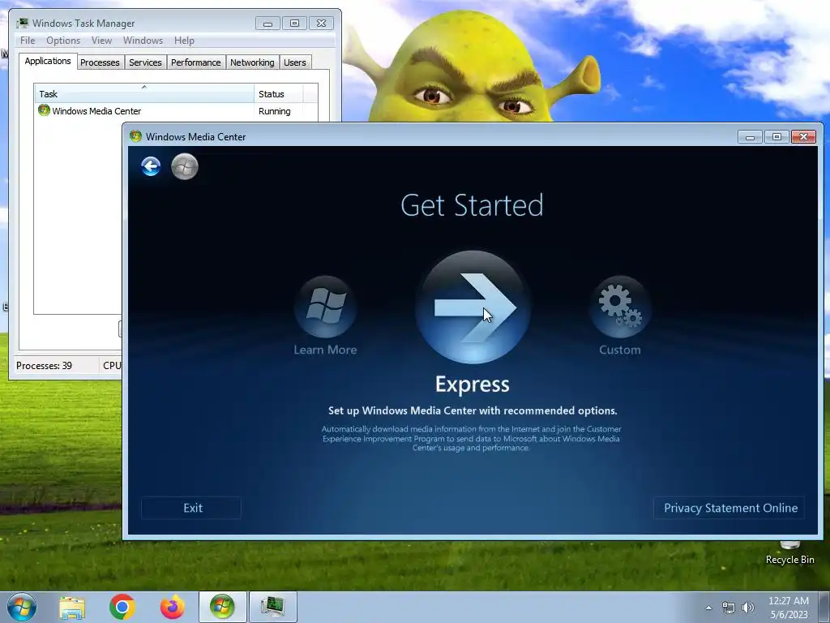Maximize the Windows Task Manager window
830x623 pixels.
(294, 24)
